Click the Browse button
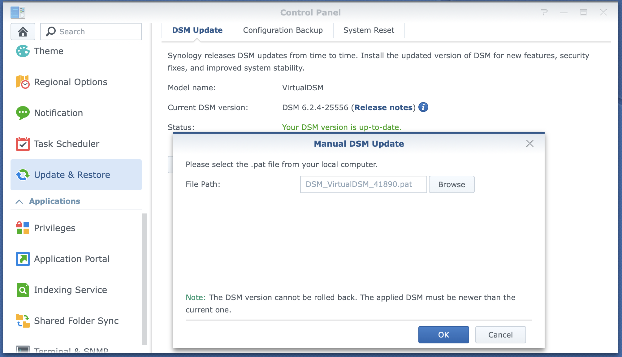Viewport: 622px width, 357px height. pyautogui.click(x=452, y=184)
